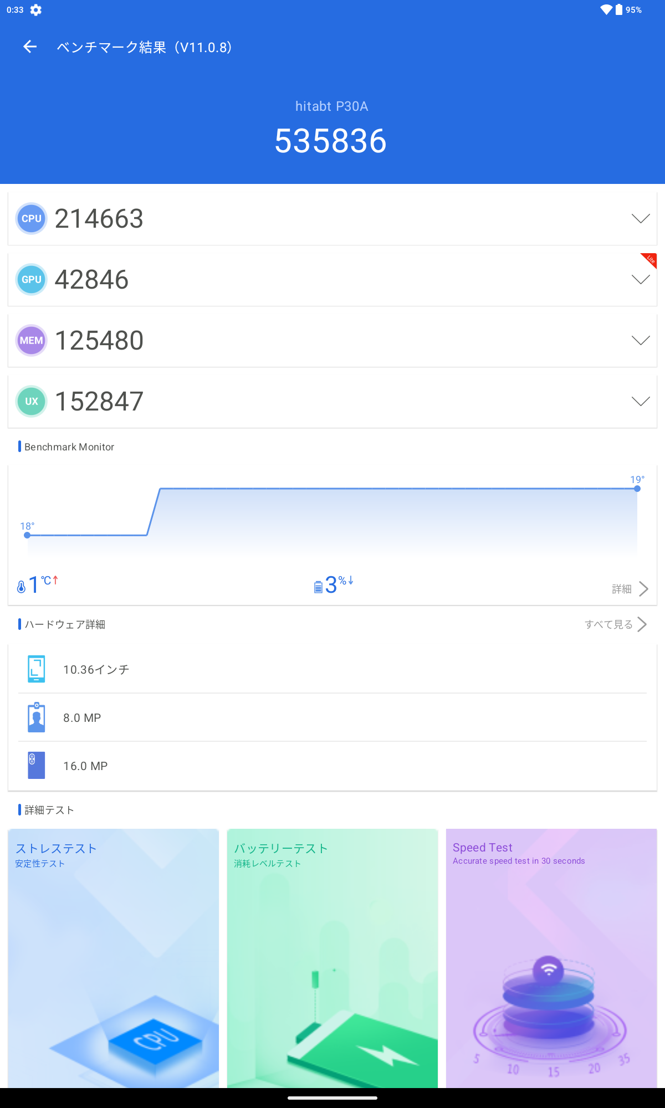Viewport: 665px width, 1108px height.
Task: Expand the CPU score 214663 details
Action: coord(641,219)
